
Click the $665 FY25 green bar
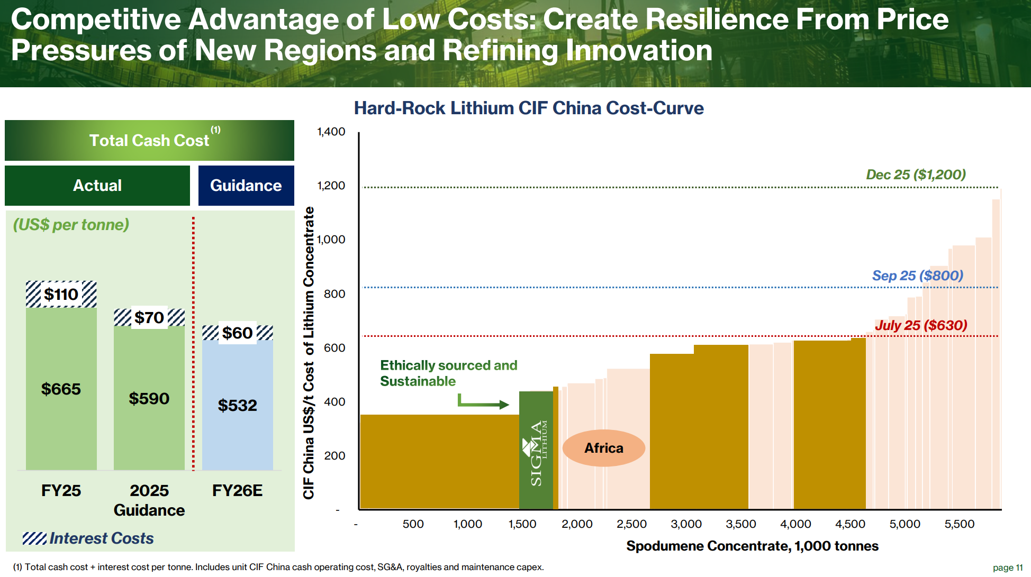tap(61, 389)
